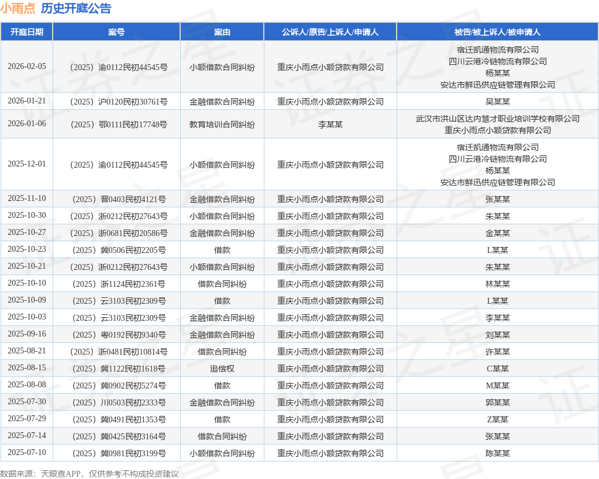Click case number 粤0192民初9340号
599x479 pixels.
point(119,335)
